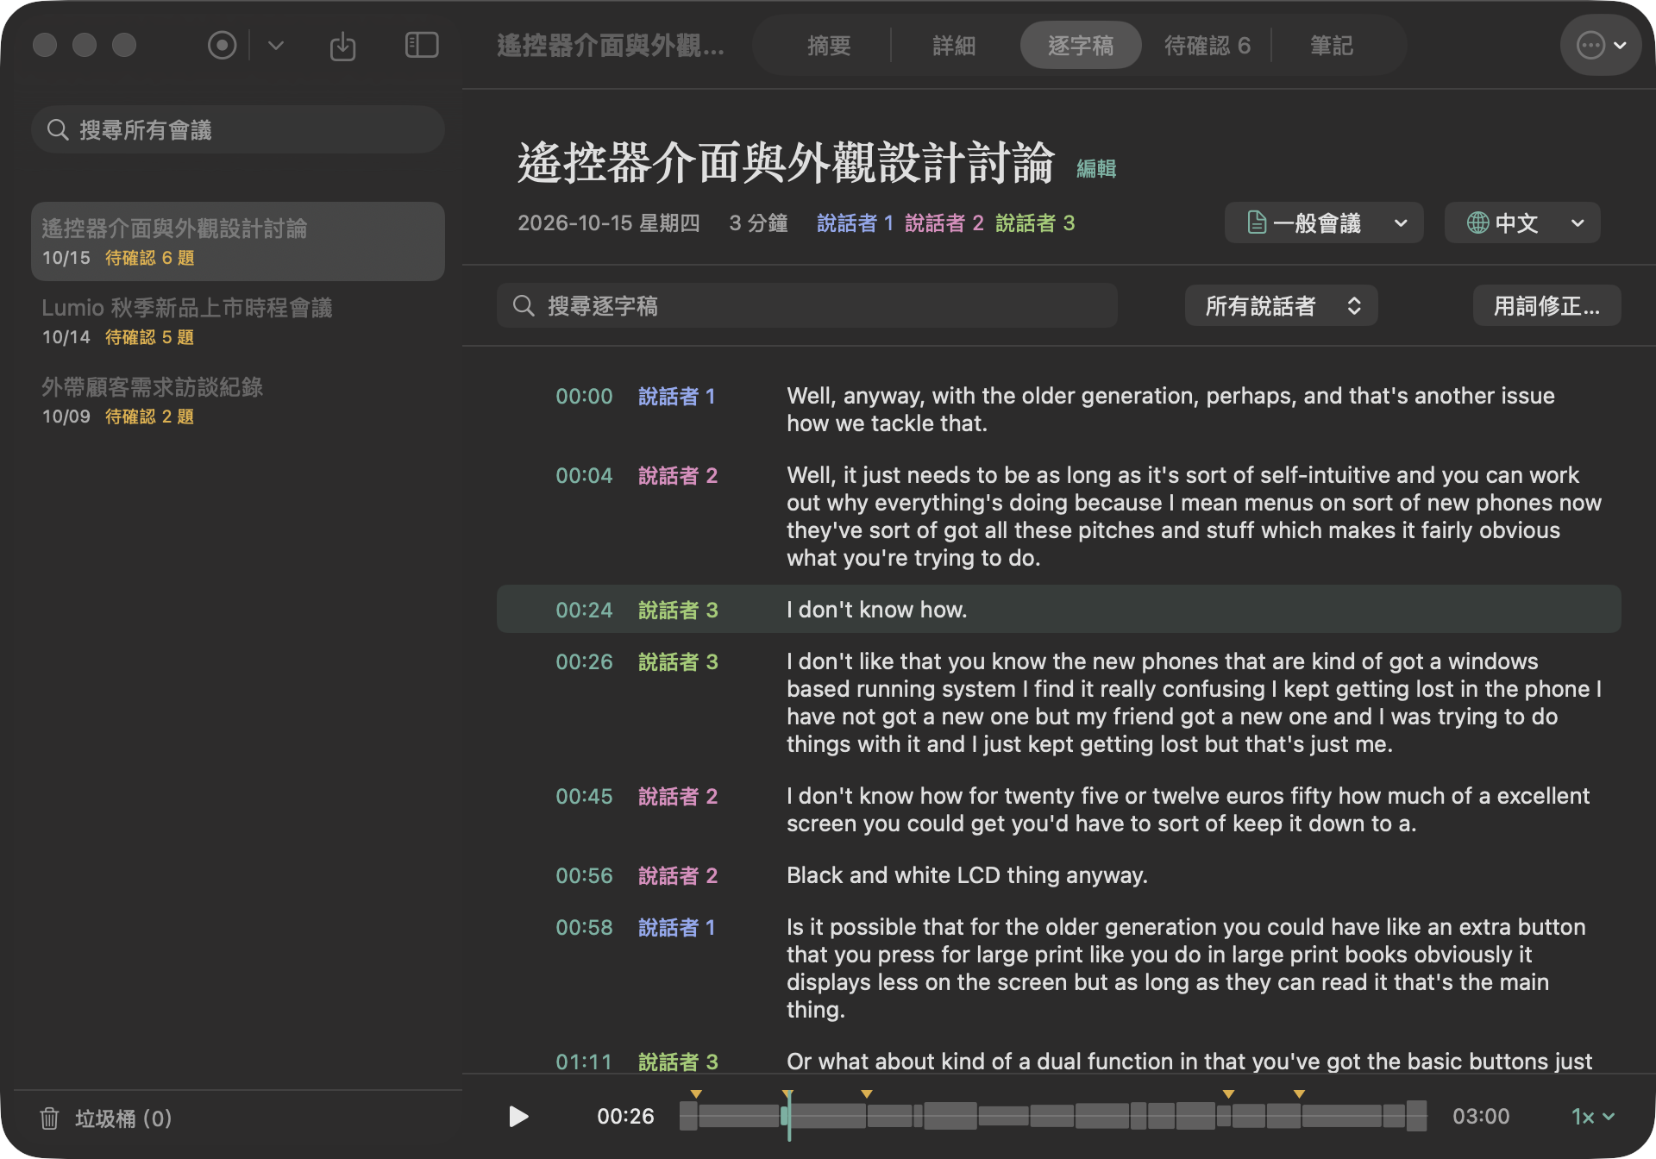Click the document icon in 一般會議 selector
This screenshot has height=1159, width=1656.
coord(1257,223)
